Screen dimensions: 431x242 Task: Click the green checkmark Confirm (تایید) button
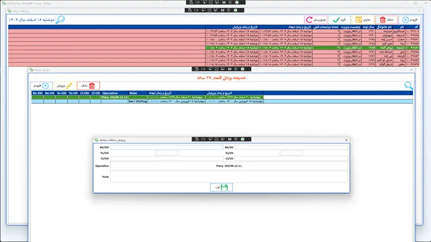click(339, 20)
